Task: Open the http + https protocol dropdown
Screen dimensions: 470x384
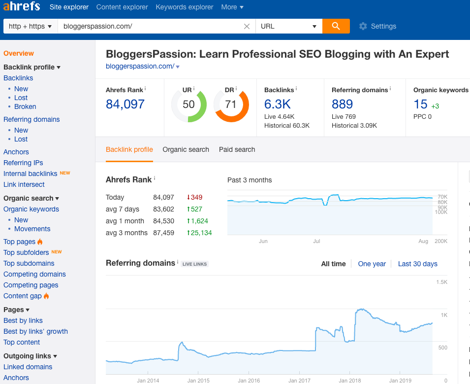Action: 30,27
